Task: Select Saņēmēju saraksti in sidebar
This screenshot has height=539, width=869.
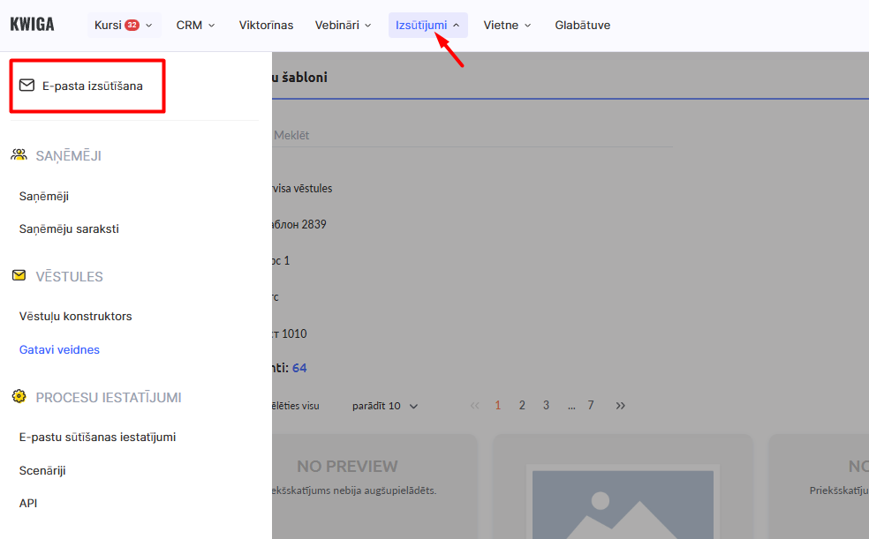Action: (x=69, y=228)
